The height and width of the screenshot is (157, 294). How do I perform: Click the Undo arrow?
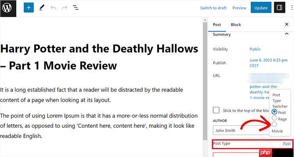tap(53, 8)
